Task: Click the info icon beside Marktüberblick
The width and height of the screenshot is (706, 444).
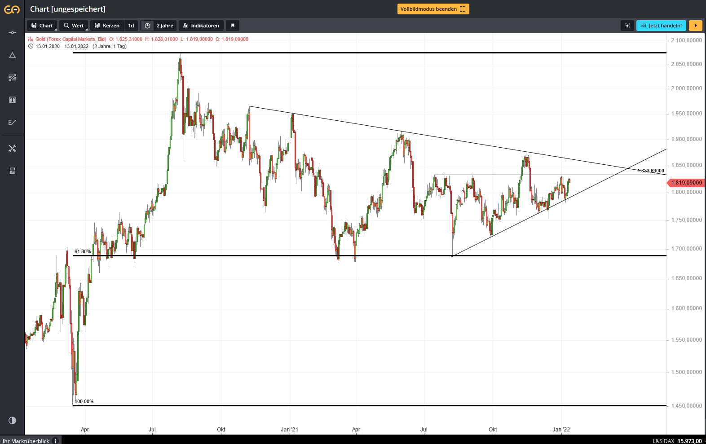Action: (x=56, y=441)
